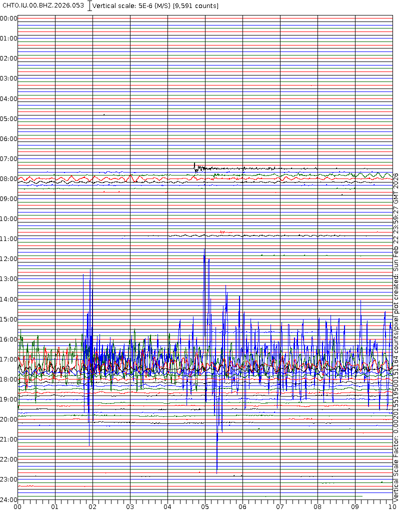Click the 03:00 hour label on left axis
400x512 pixels.
pyautogui.click(x=8, y=78)
